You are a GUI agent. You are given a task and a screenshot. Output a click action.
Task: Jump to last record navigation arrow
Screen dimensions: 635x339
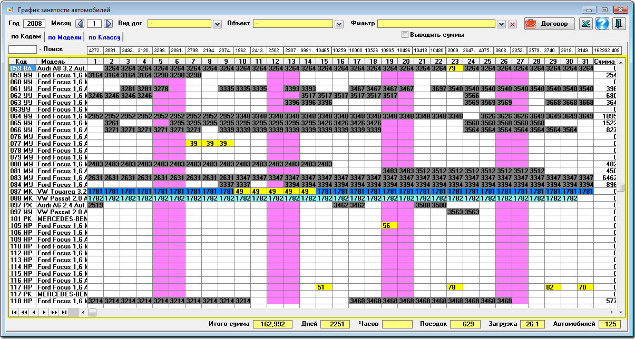pos(64,312)
